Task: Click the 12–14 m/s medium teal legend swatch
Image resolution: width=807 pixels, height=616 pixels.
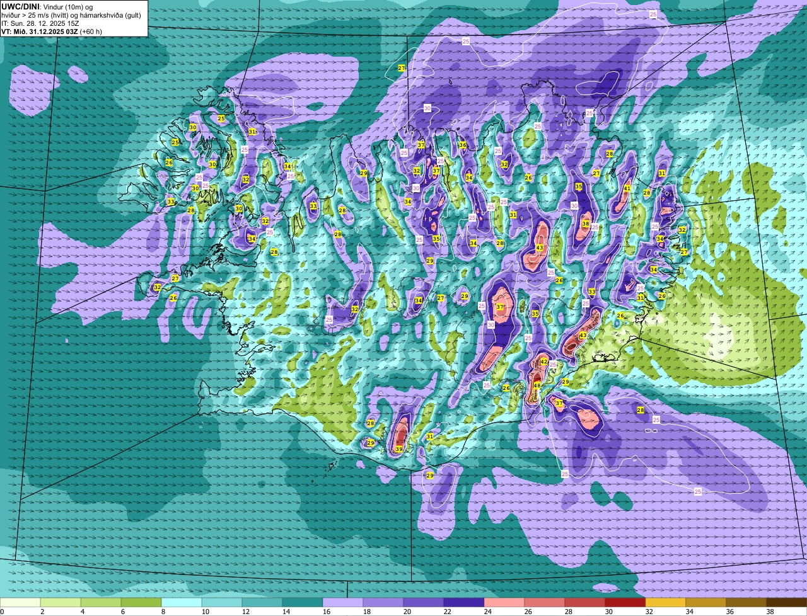Action: point(262,603)
